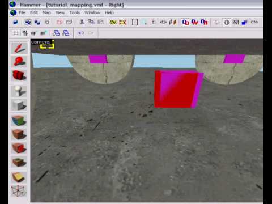Image resolution: width=272 pixels, height=204 pixels.
Task: Toggle scaling texture lock icon
Action: [x=163, y=22]
